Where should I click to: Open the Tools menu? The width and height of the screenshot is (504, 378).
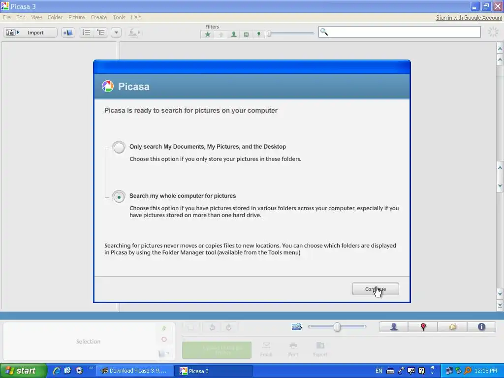pos(119,17)
